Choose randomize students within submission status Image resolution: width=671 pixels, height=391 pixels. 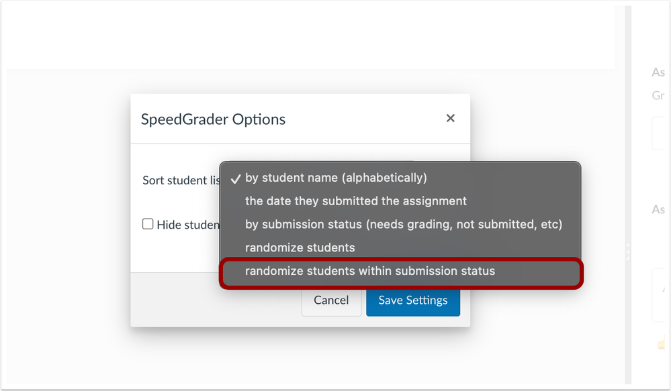click(369, 271)
